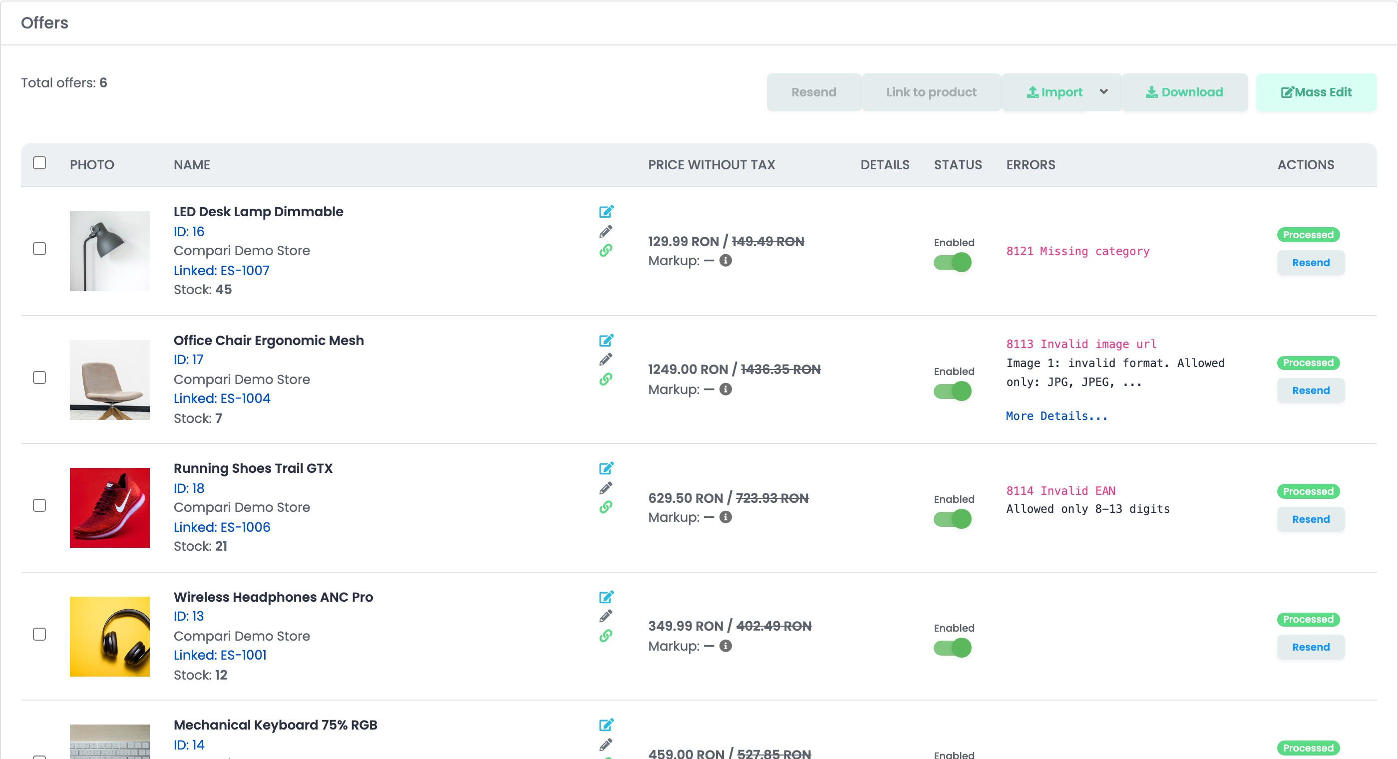
Task: Open the edit icon for Wireless Headphones ANC Pro
Action: coord(606,597)
